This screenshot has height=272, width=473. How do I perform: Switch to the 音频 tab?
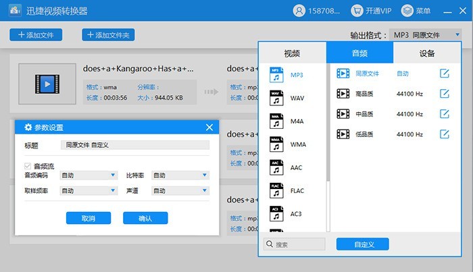359,53
